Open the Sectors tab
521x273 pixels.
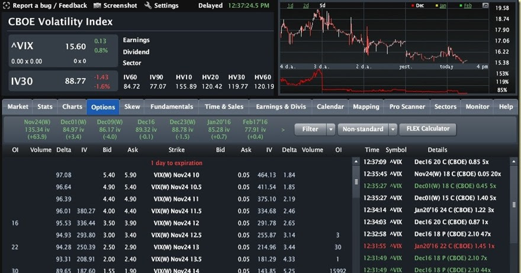tap(445, 107)
